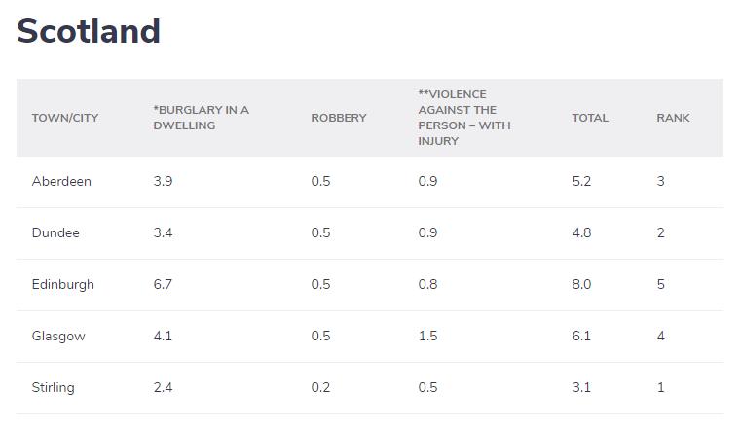Click Glasgow's violence value 1.5

pyautogui.click(x=427, y=337)
